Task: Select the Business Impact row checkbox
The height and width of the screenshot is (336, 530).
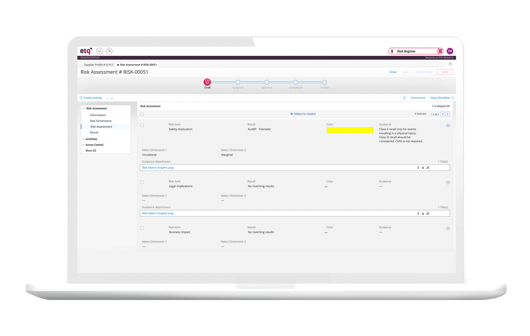Action: click(142, 228)
